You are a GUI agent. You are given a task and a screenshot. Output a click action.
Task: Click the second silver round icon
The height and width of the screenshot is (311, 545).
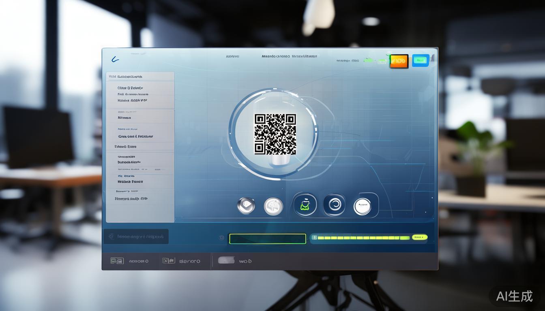(273, 207)
